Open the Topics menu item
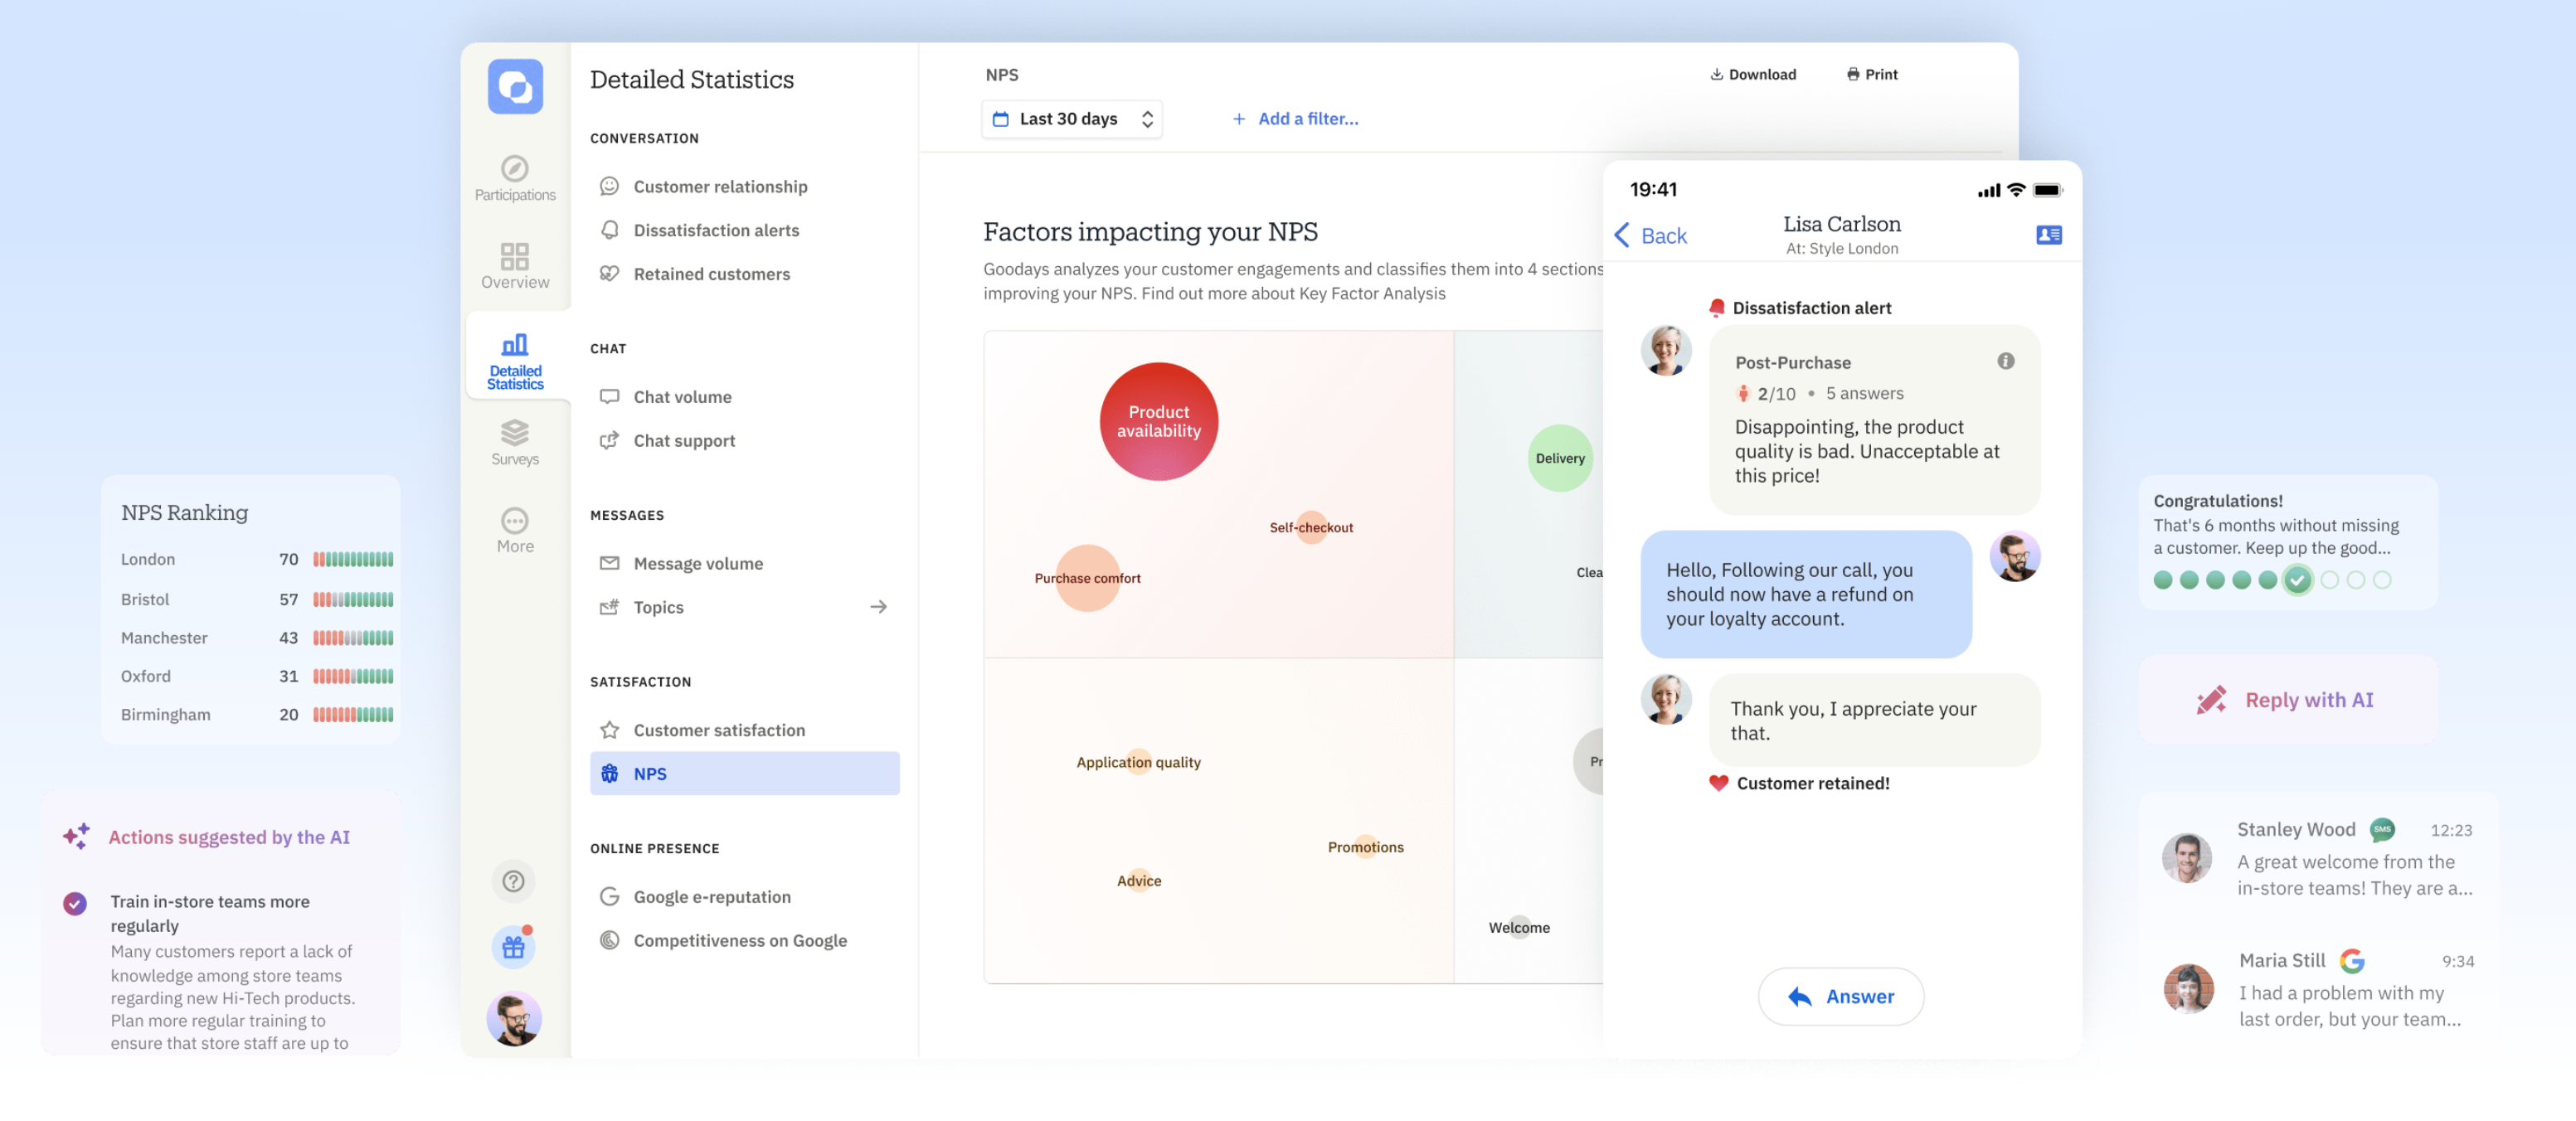The height and width of the screenshot is (1121, 2576). click(x=658, y=607)
